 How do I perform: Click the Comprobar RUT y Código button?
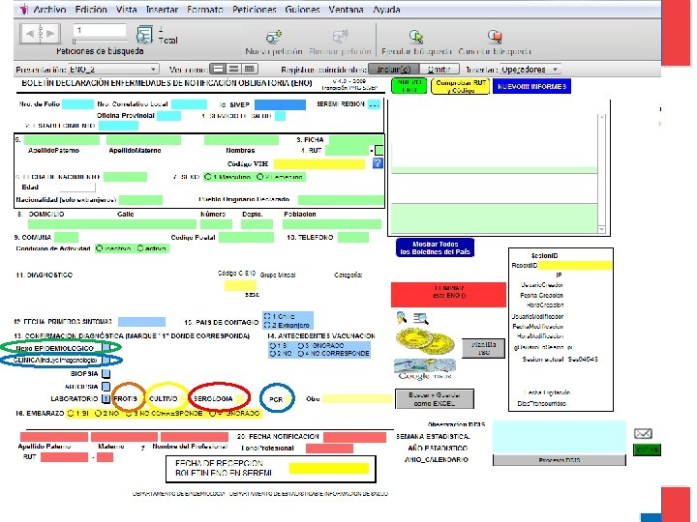pyautogui.click(x=461, y=86)
